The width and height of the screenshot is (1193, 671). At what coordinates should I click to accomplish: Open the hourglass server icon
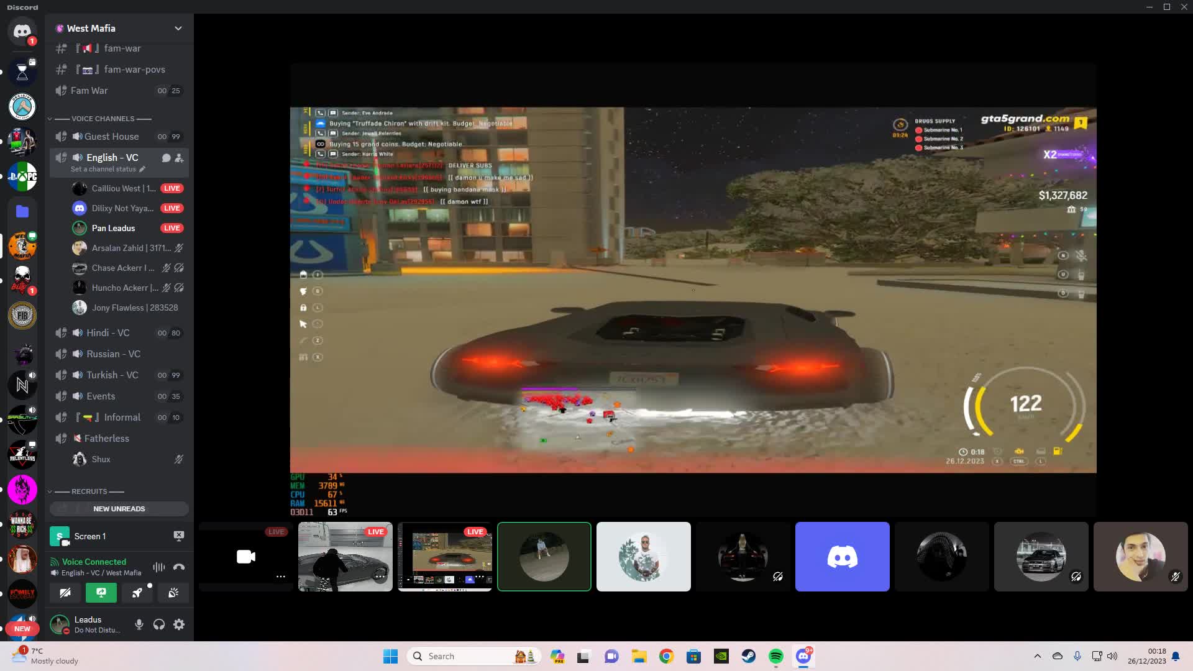(22, 72)
